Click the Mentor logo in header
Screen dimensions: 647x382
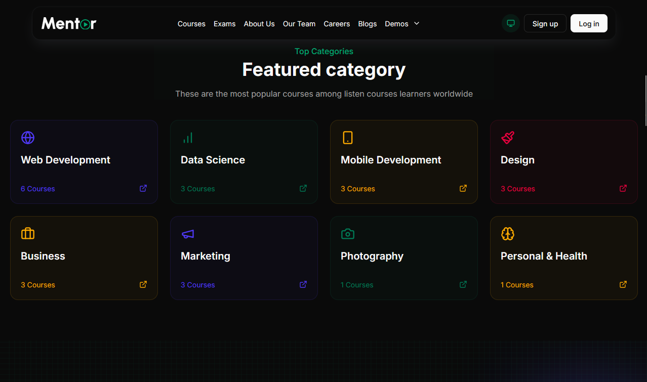(69, 23)
